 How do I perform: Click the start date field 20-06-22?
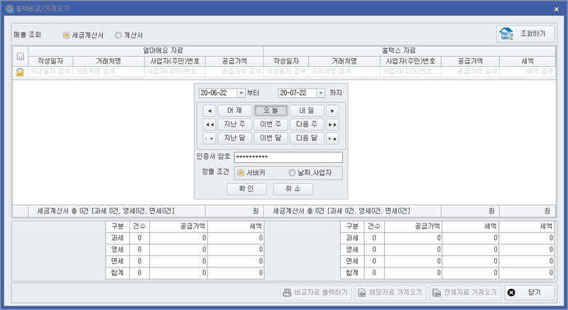218,93
